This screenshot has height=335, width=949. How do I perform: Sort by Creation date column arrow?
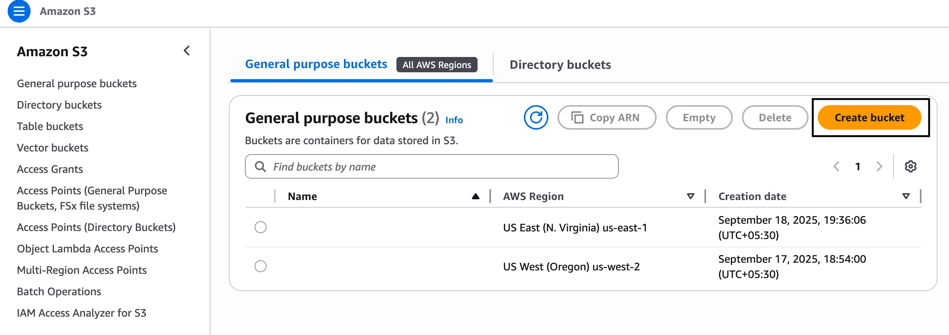pos(906,196)
